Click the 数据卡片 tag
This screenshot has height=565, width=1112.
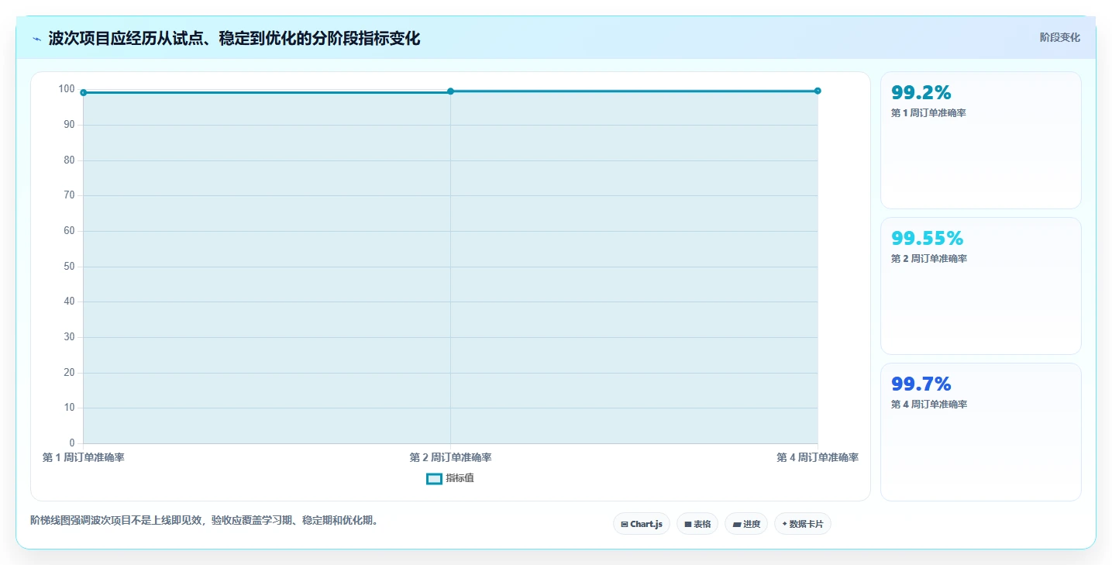(x=803, y=524)
